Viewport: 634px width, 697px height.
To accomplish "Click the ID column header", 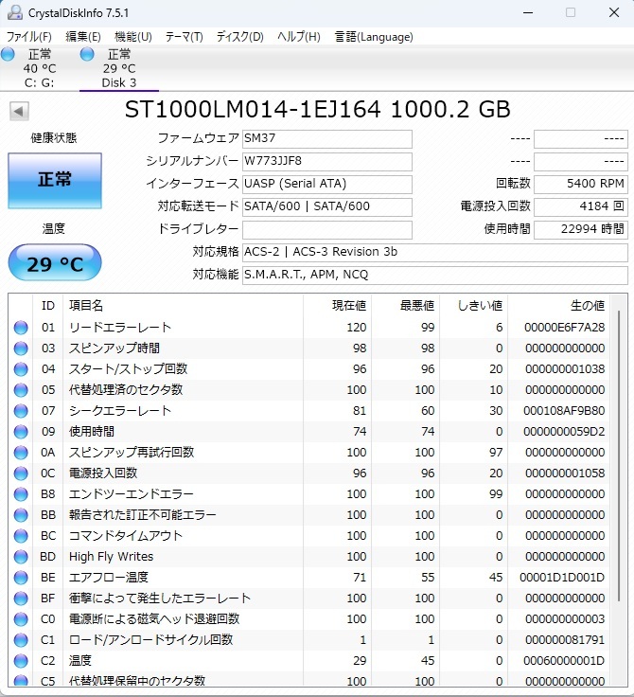I will point(48,306).
